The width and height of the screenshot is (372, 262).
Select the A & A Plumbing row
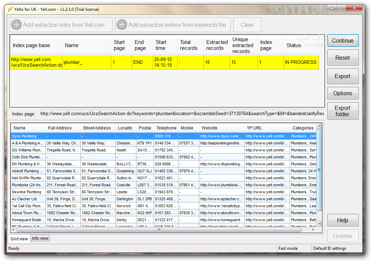pyautogui.click(x=164, y=143)
